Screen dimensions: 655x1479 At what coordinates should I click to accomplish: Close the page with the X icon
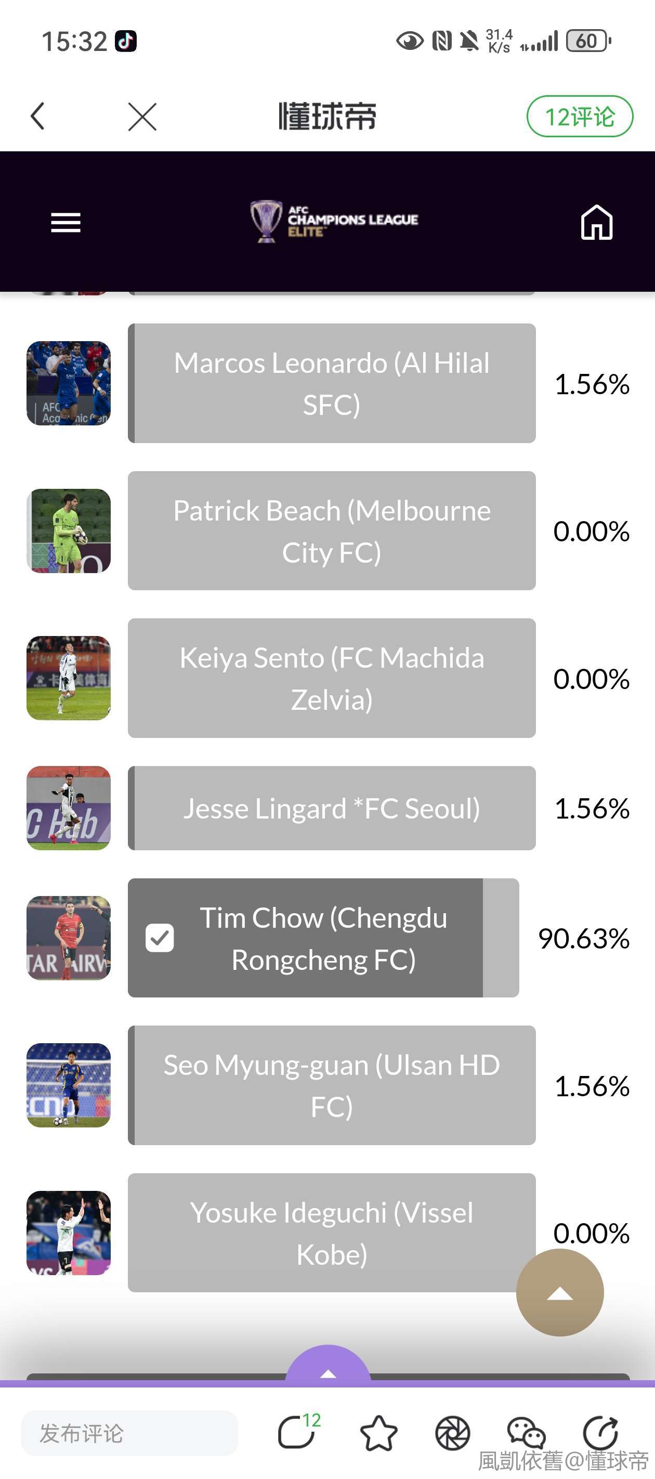tap(142, 116)
